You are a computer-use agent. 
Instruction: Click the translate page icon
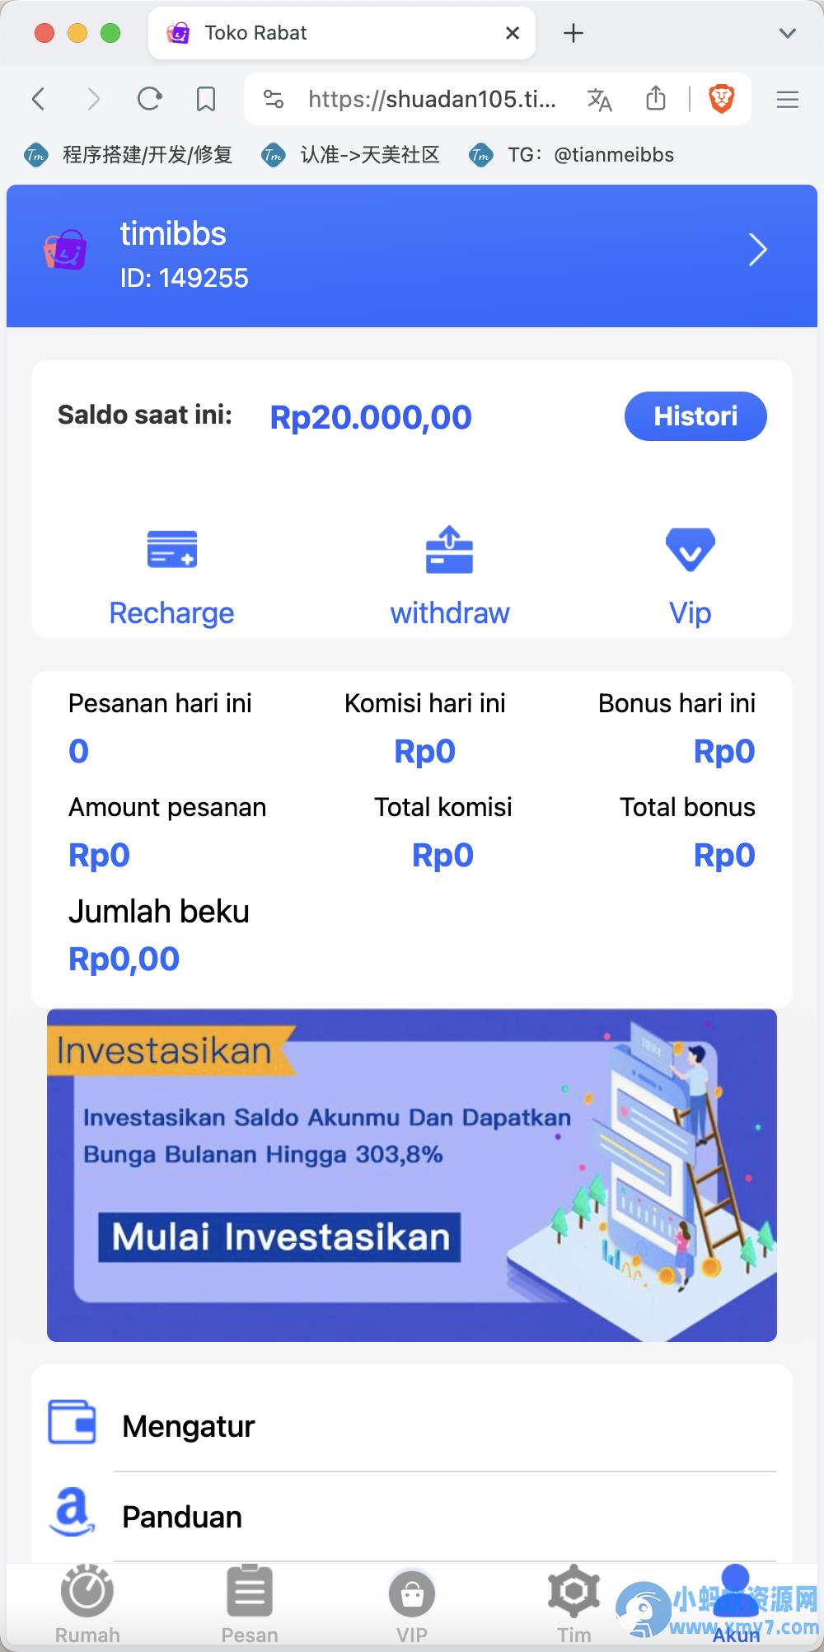[600, 100]
